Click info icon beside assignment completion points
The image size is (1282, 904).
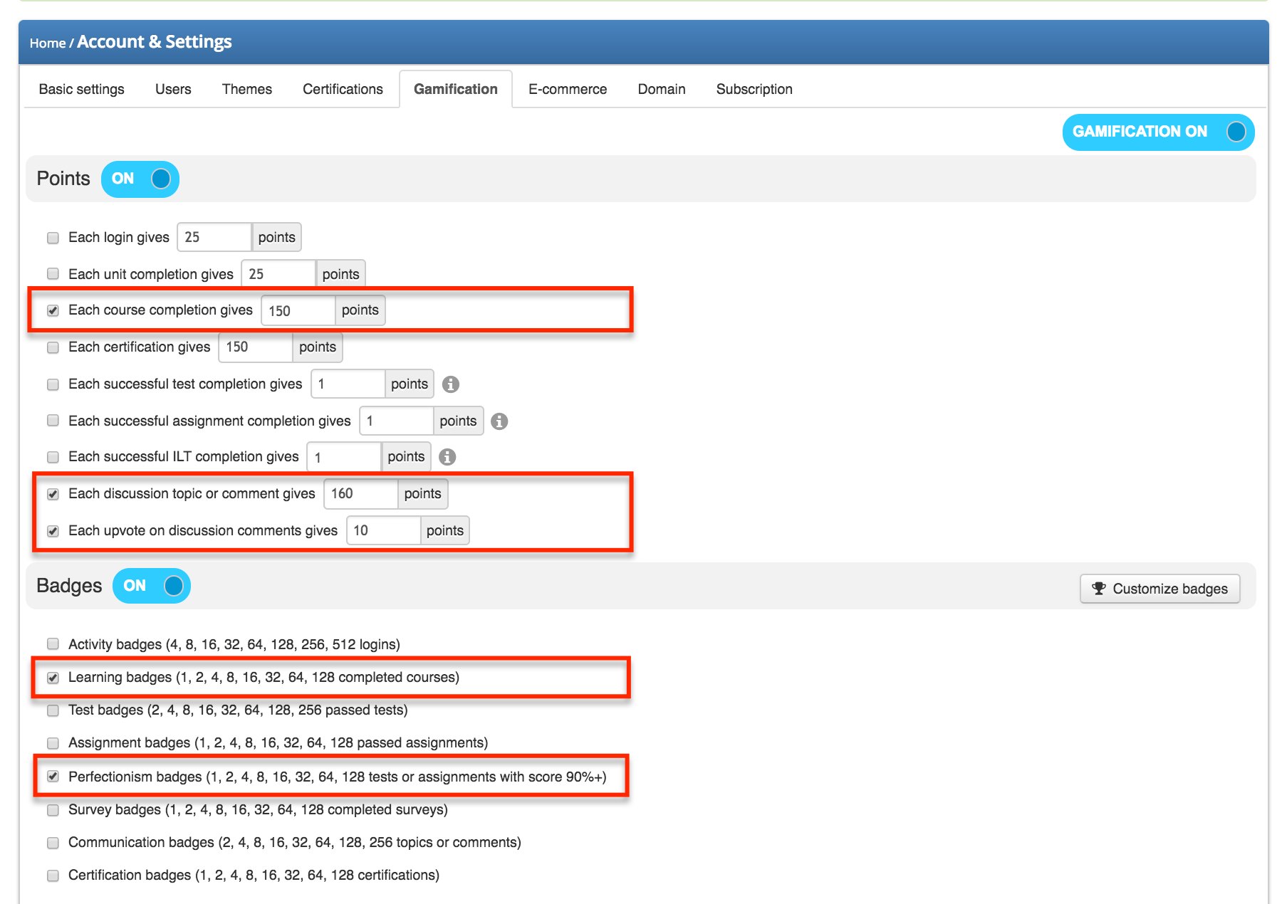click(x=499, y=421)
